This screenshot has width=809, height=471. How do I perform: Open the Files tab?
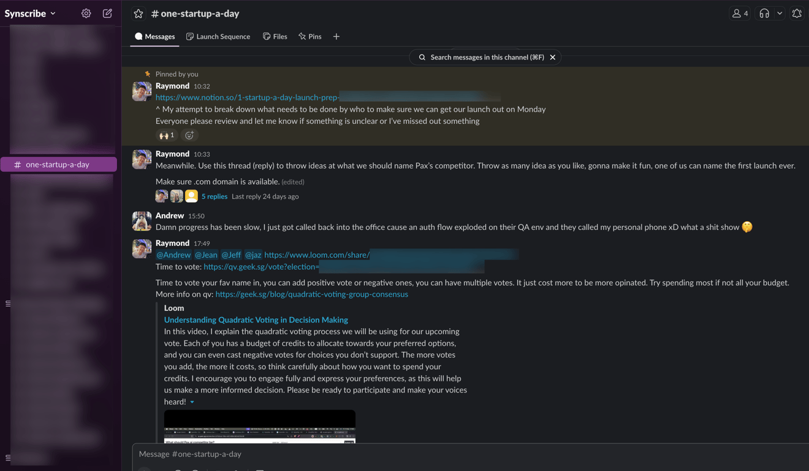pyautogui.click(x=275, y=37)
